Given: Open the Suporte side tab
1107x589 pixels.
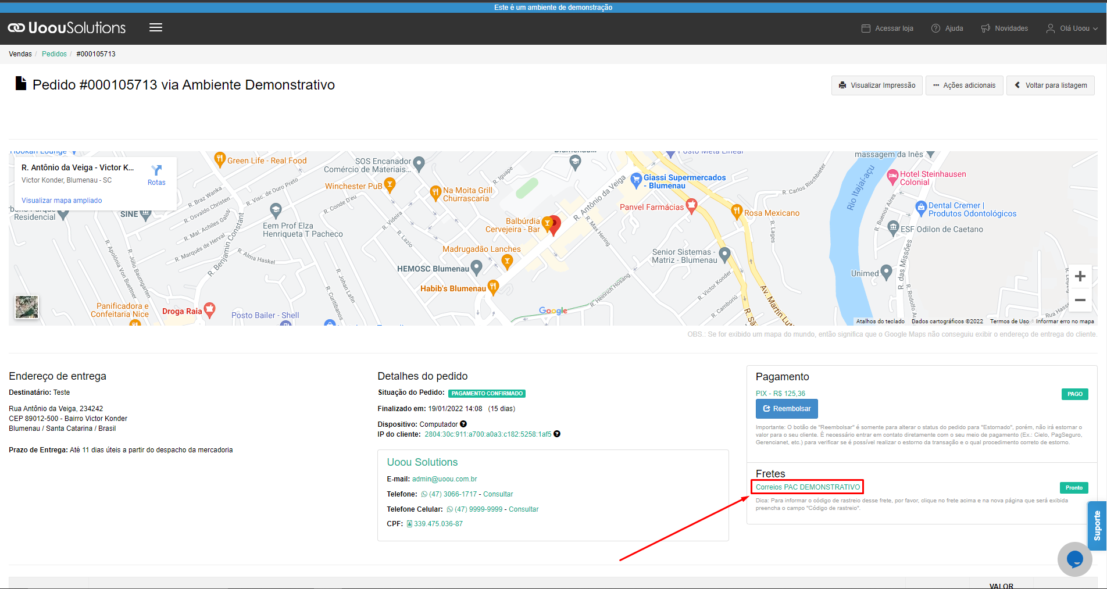Looking at the screenshot, I should pyautogui.click(x=1097, y=526).
